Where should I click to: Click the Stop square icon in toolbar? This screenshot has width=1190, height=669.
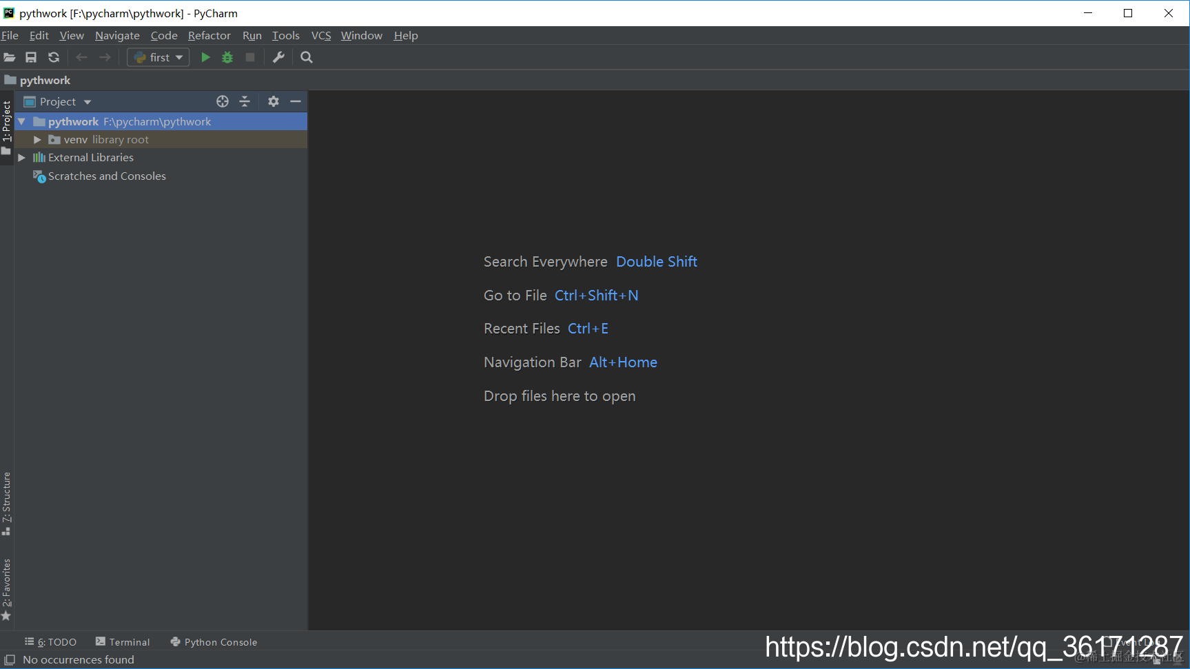tap(250, 58)
